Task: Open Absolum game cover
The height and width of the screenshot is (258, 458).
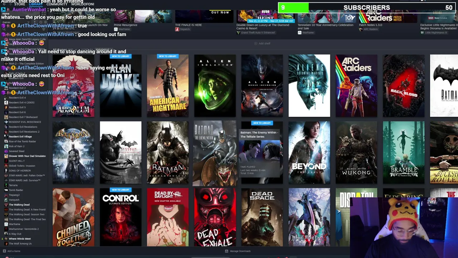Action: (73, 86)
